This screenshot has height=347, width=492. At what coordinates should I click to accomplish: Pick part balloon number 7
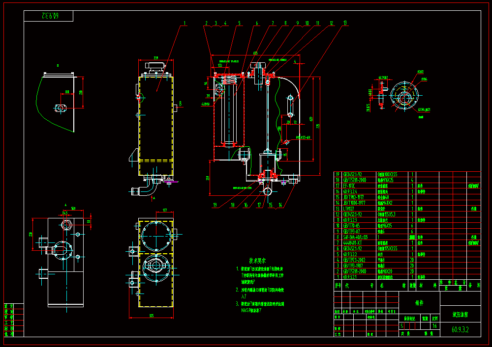click(273, 23)
